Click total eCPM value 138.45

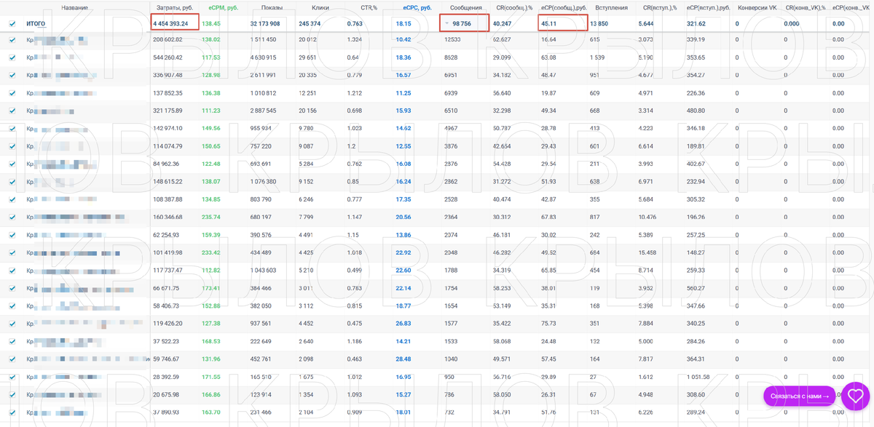pos(211,23)
